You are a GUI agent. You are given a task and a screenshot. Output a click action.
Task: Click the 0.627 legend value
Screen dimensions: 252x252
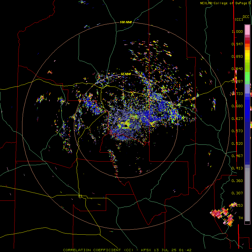pos(237,119)
